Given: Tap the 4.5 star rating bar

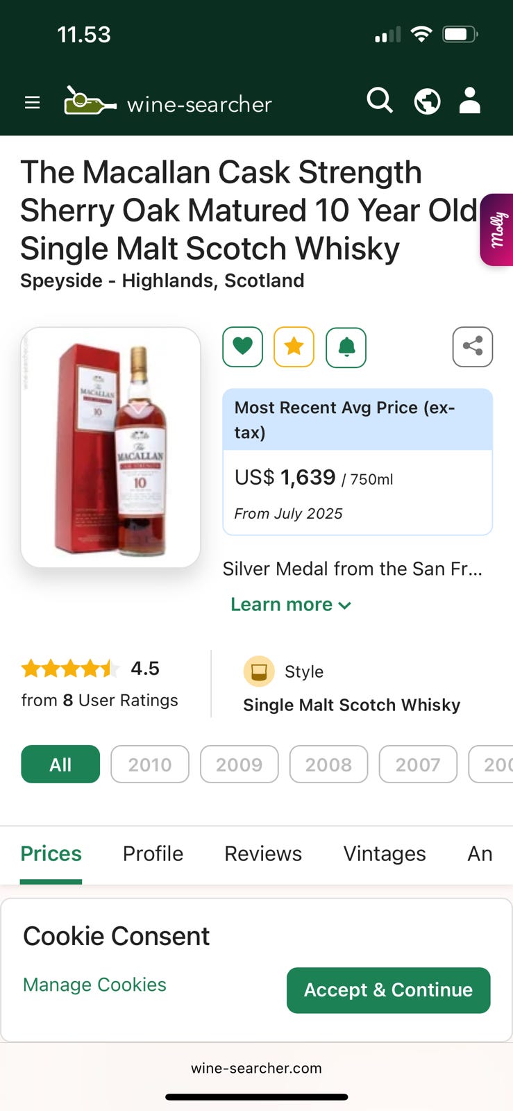Looking at the screenshot, I should (x=69, y=669).
